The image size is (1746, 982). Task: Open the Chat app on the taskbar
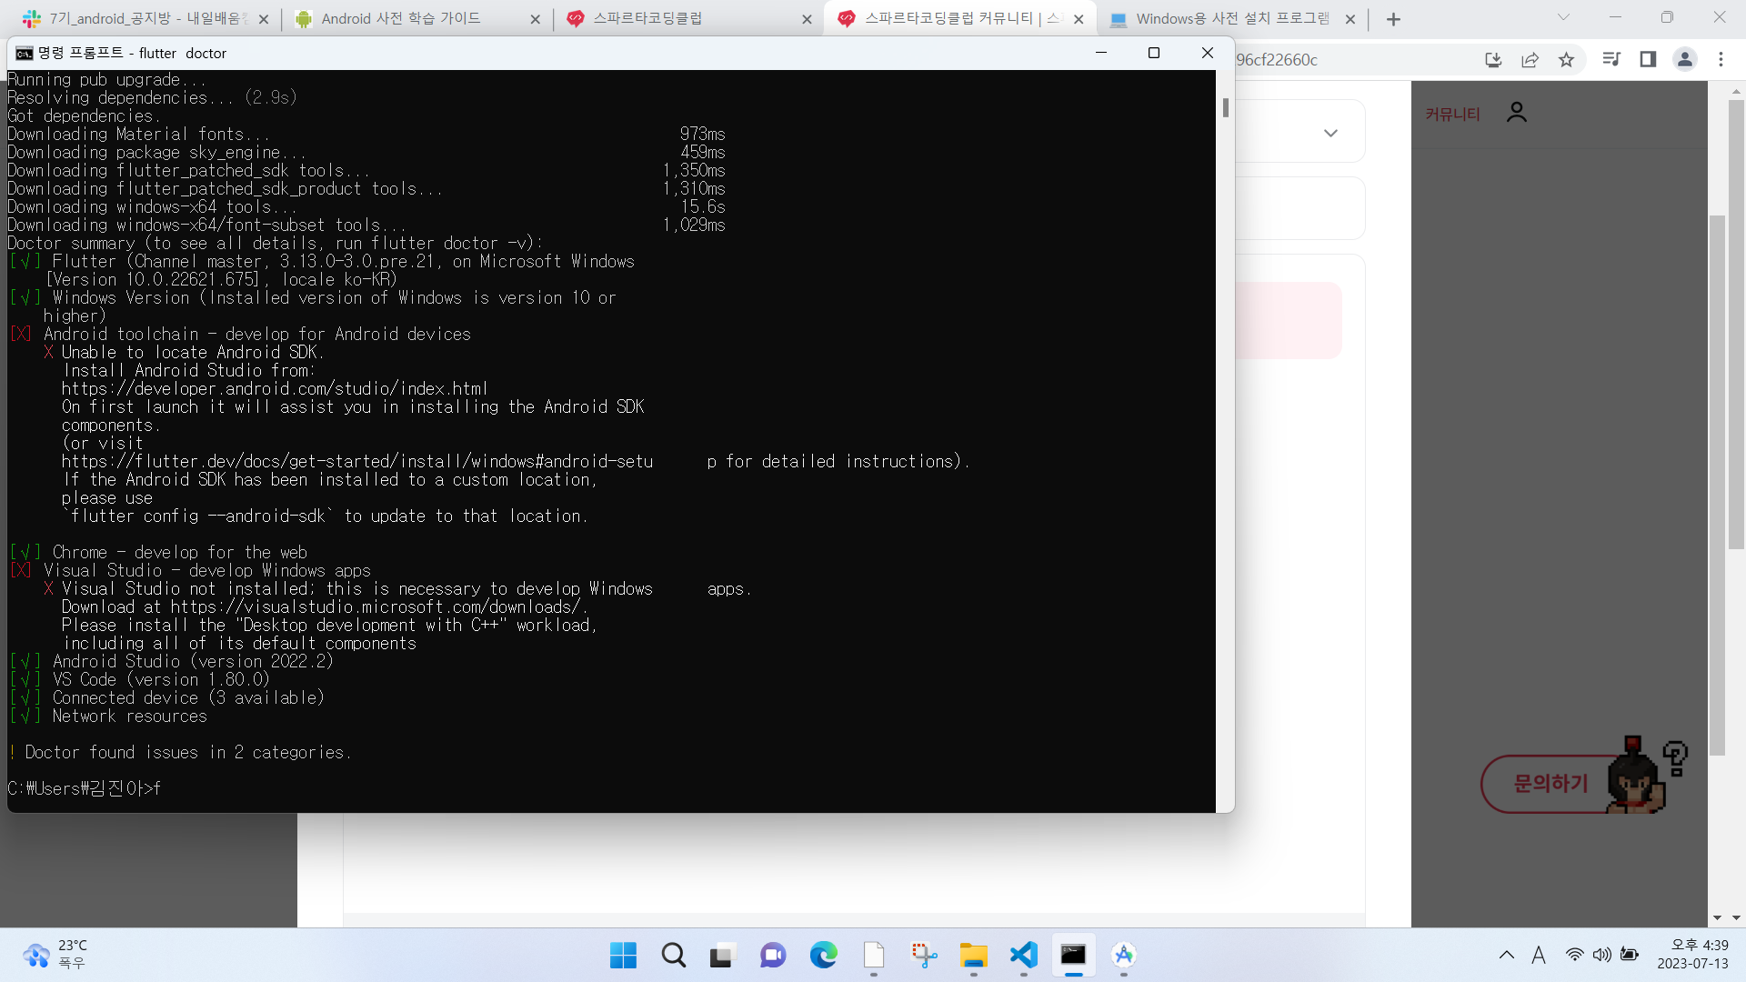tap(773, 955)
